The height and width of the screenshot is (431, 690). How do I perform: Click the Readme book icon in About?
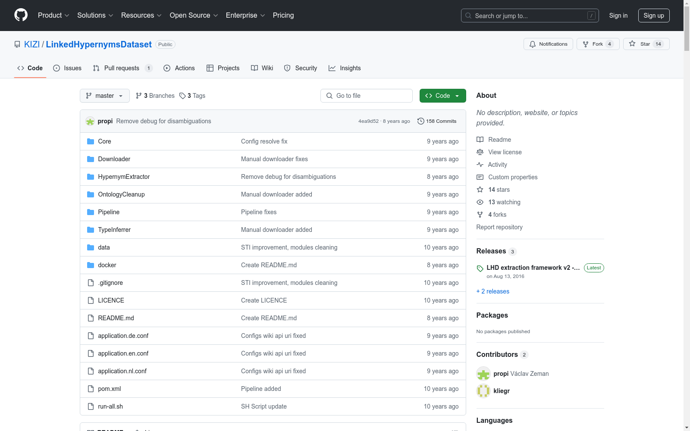[480, 140]
